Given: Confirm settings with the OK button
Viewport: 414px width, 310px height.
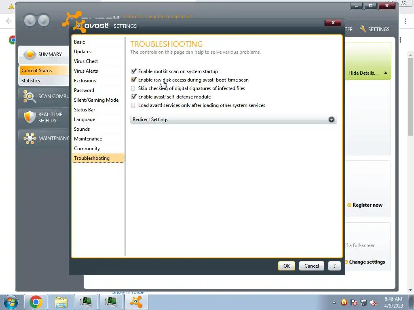Looking at the screenshot, I should [x=287, y=266].
